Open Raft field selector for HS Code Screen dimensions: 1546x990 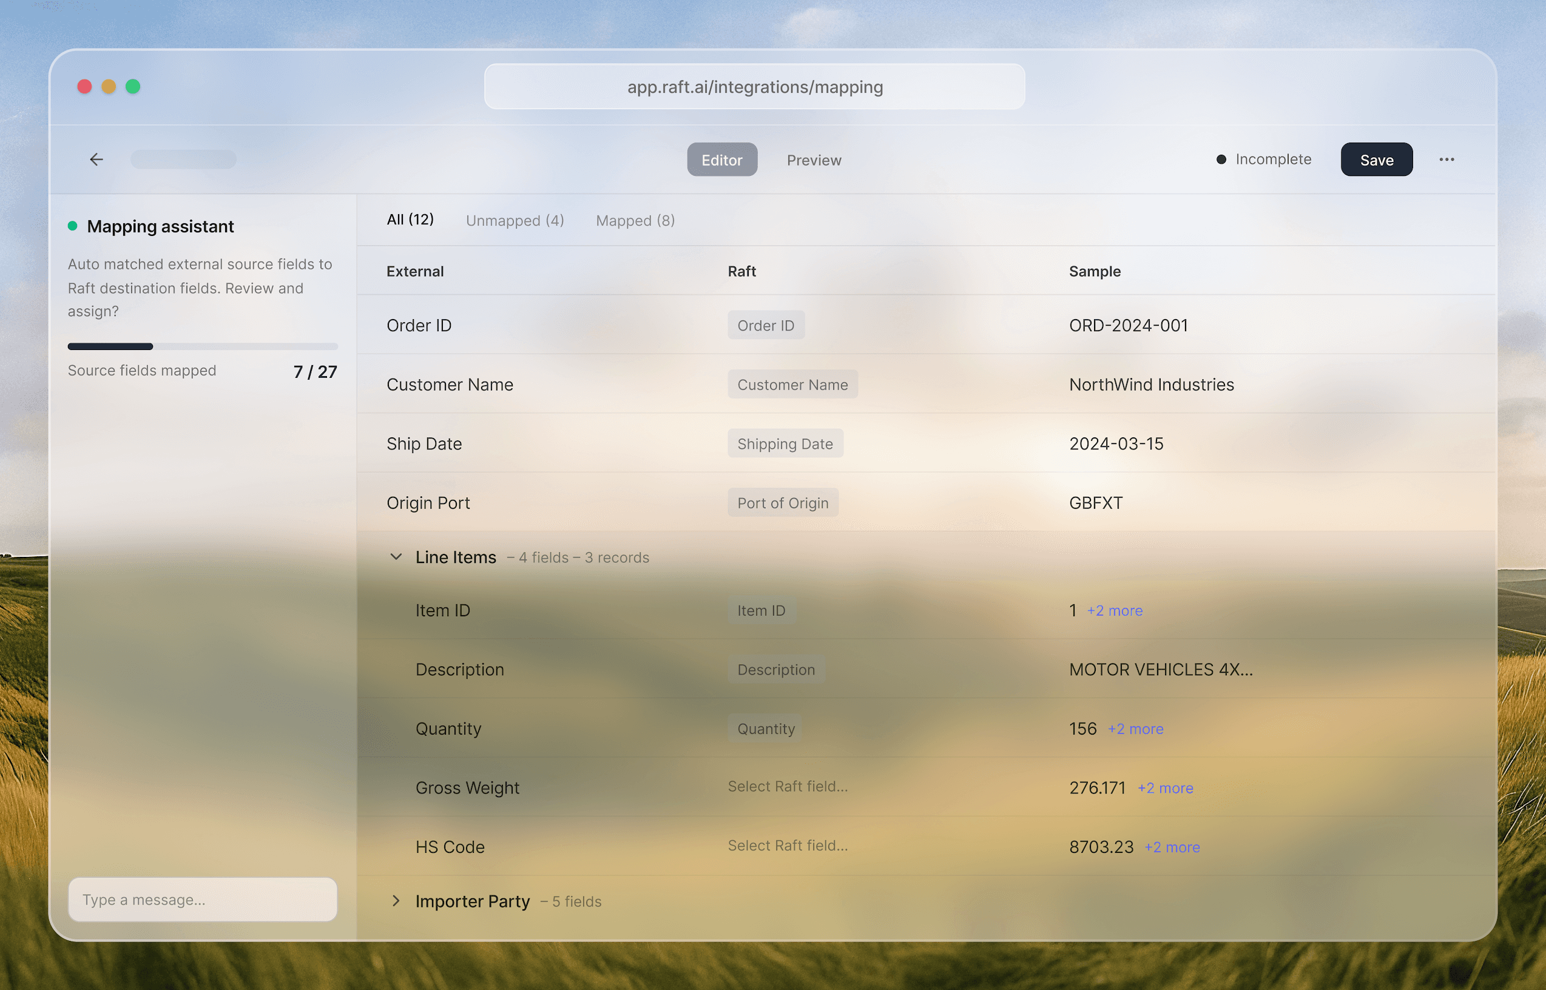coord(788,846)
